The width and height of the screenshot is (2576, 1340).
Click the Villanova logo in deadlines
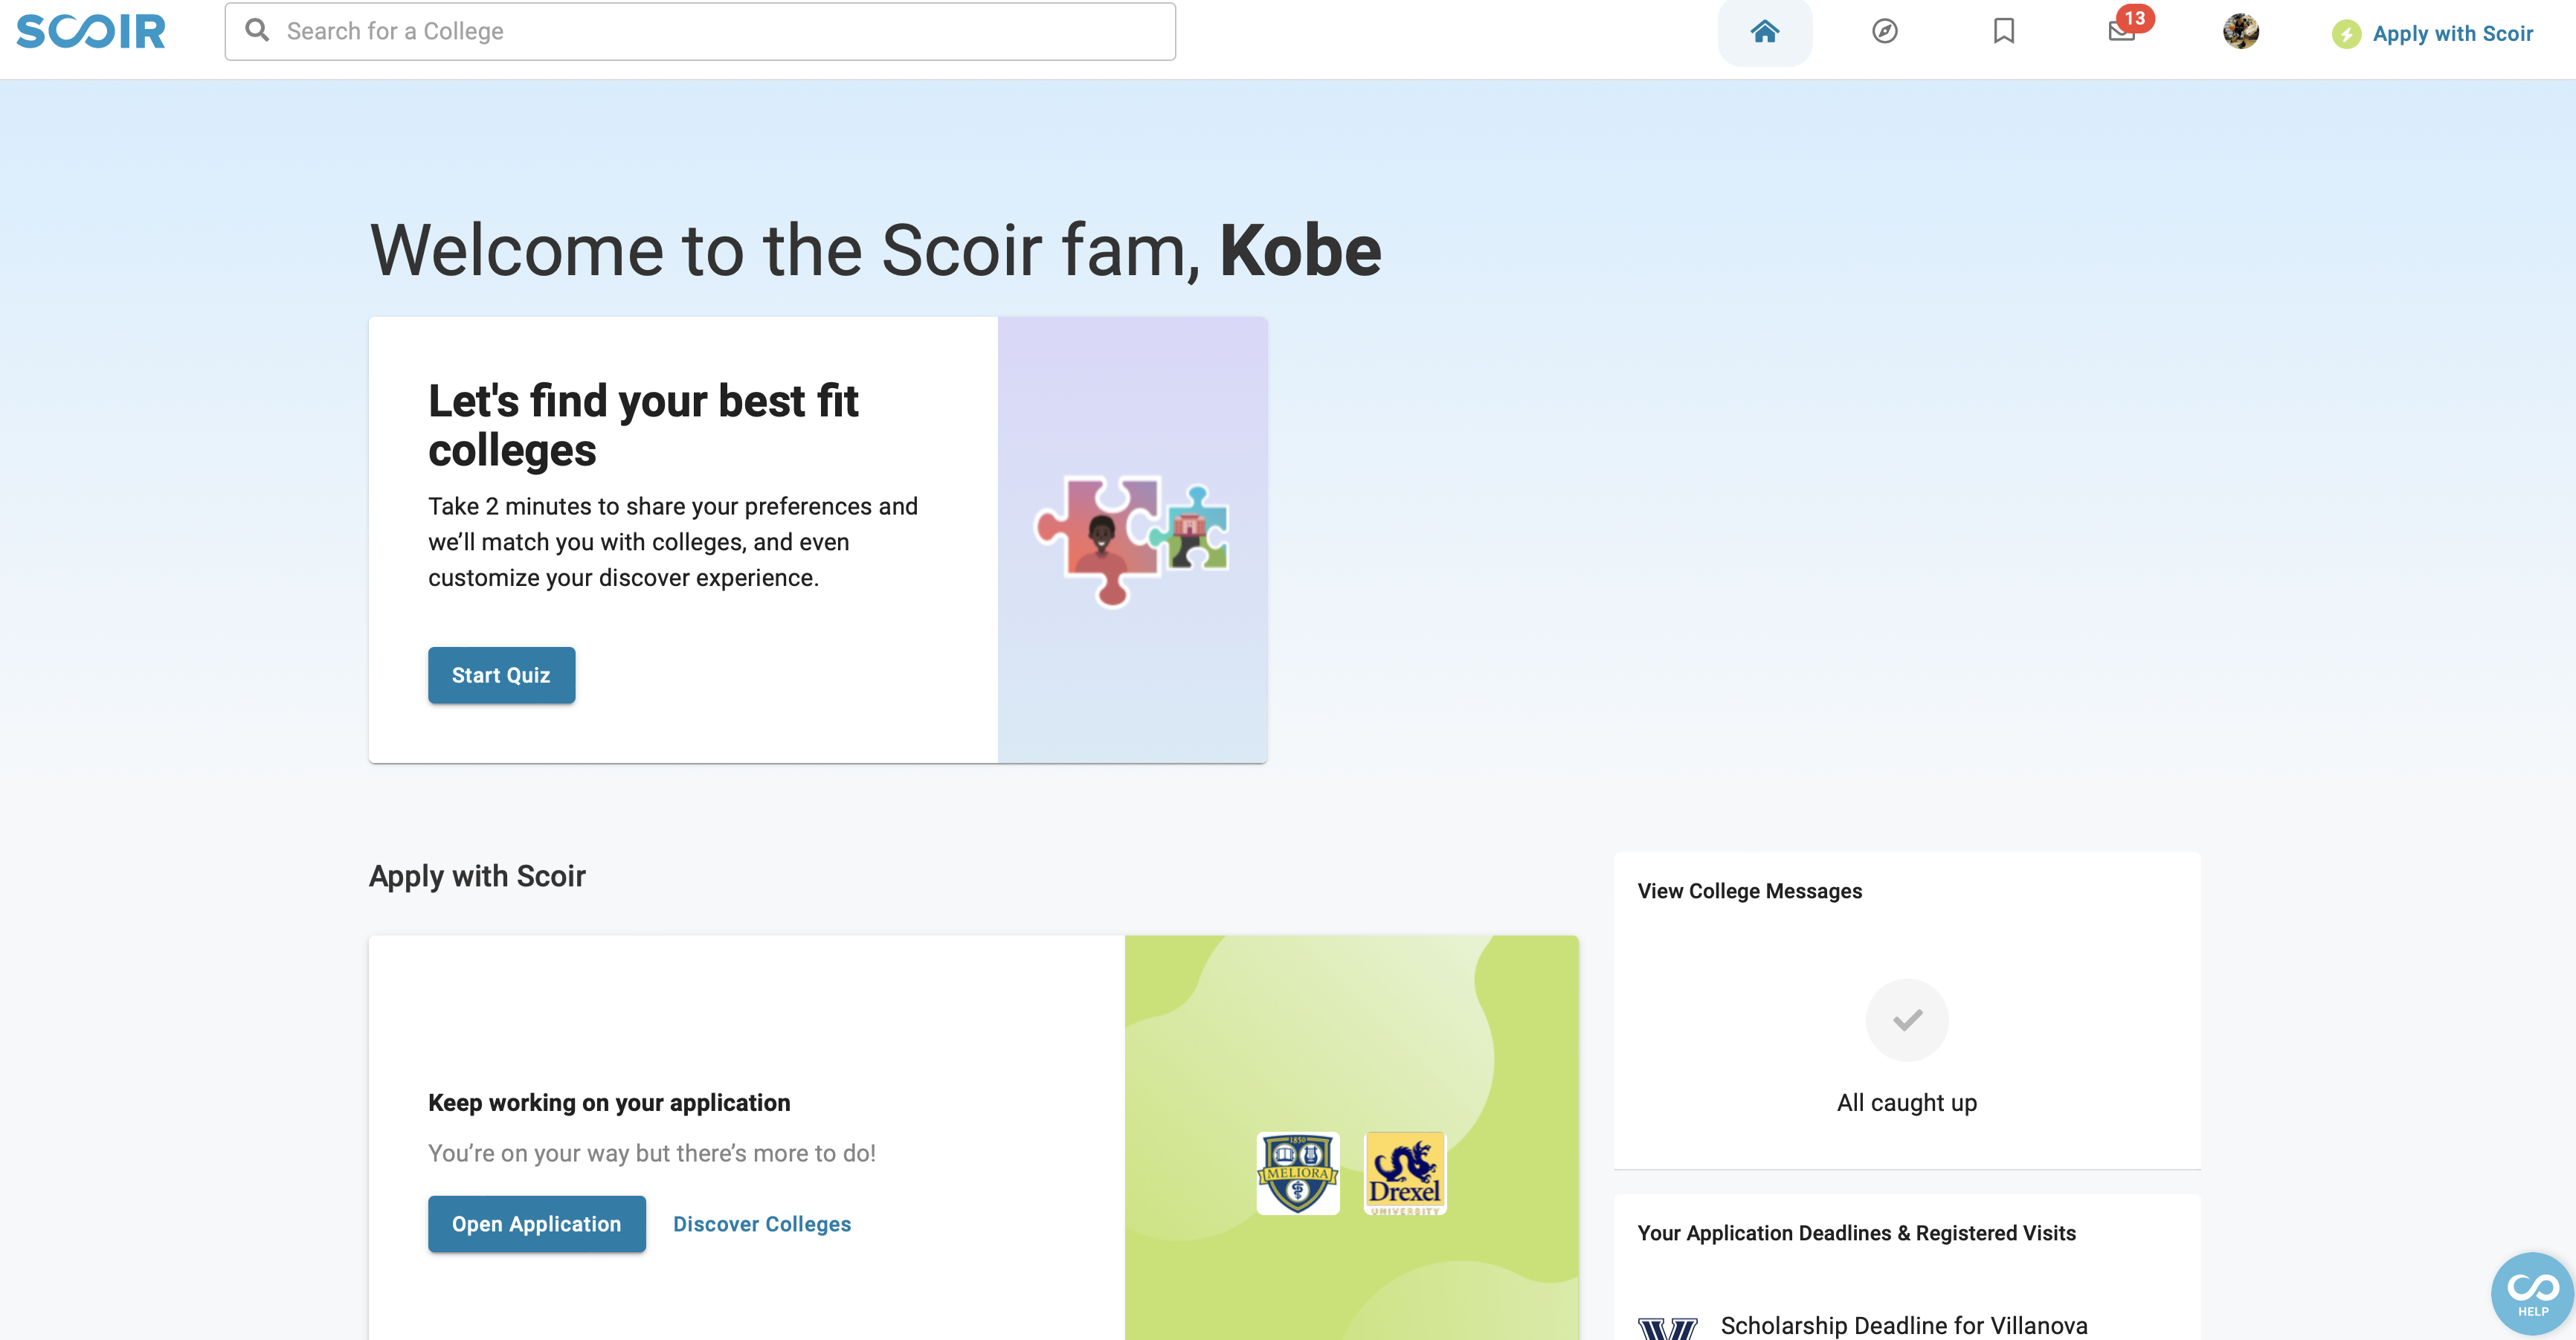tap(1668, 1327)
